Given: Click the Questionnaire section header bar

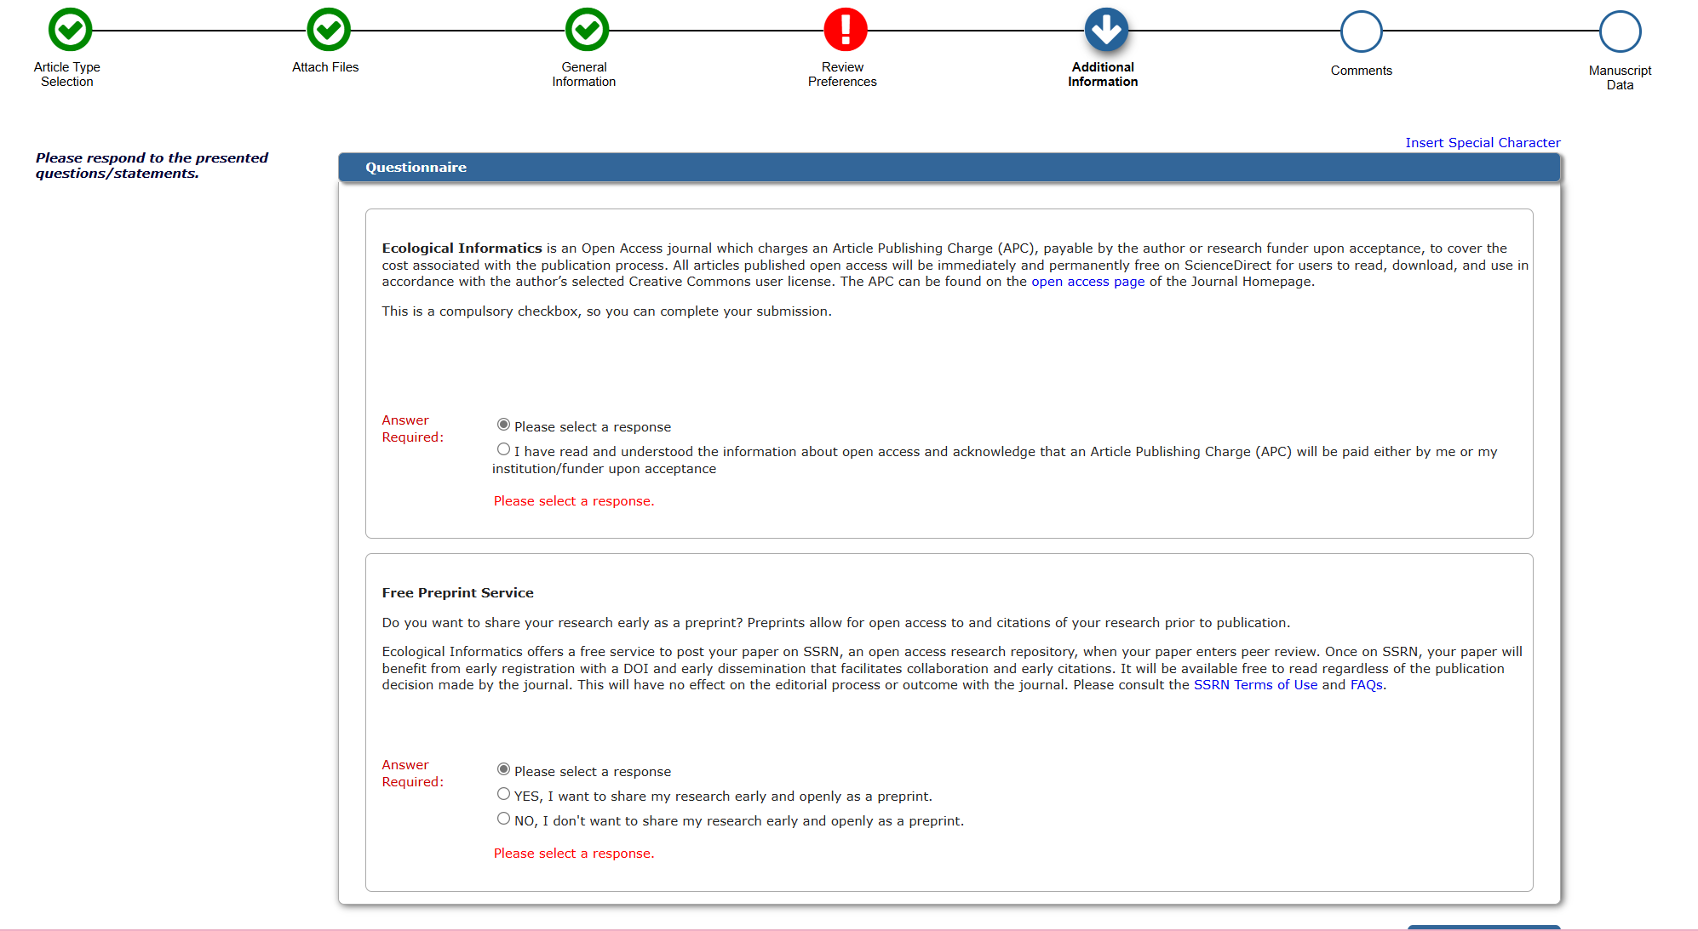Looking at the screenshot, I should tap(949, 168).
